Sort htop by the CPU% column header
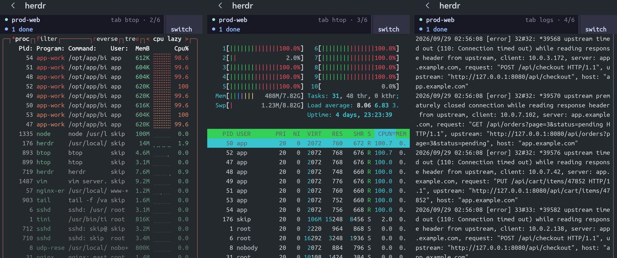Image resolution: width=617 pixels, height=258 pixels. (385, 134)
